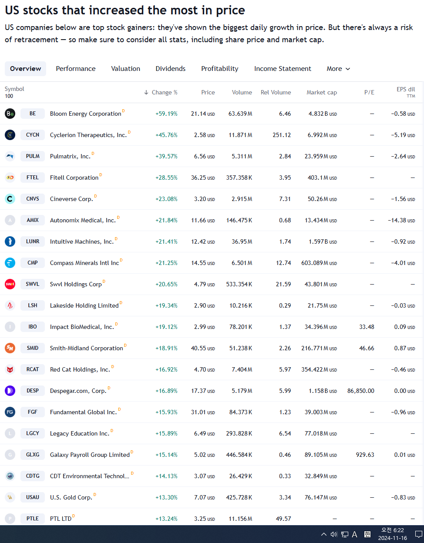Click the Cineverse Corp logo icon
The width and height of the screenshot is (424, 543).
tap(10, 199)
